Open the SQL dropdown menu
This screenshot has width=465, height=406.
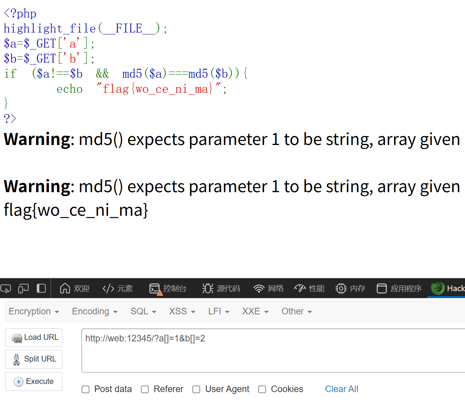tap(143, 312)
